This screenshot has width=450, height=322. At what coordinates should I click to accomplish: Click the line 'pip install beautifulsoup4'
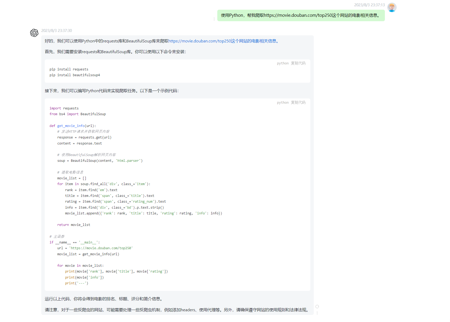click(75, 75)
